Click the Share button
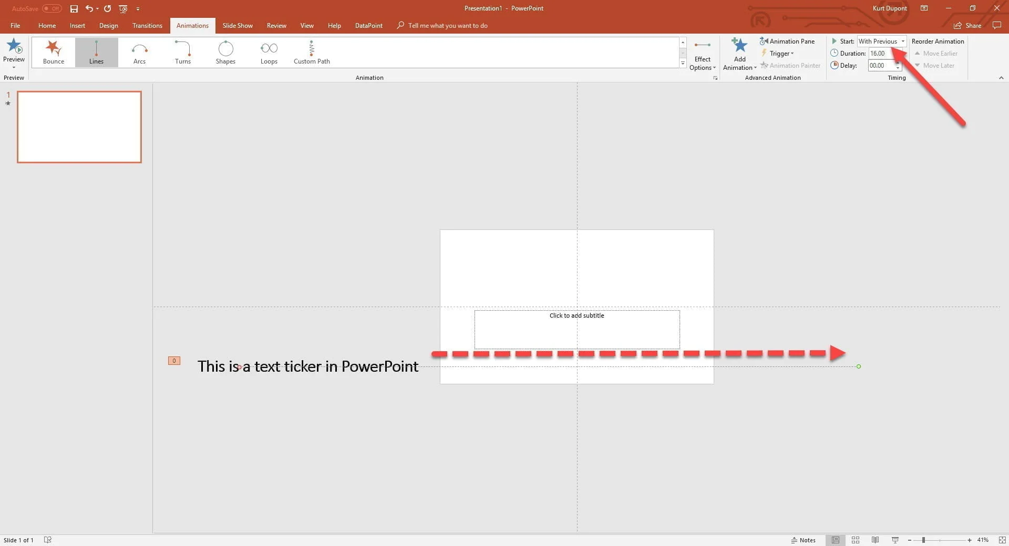This screenshot has height=546, width=1009. pyautogui.click(x=967, y=25)
